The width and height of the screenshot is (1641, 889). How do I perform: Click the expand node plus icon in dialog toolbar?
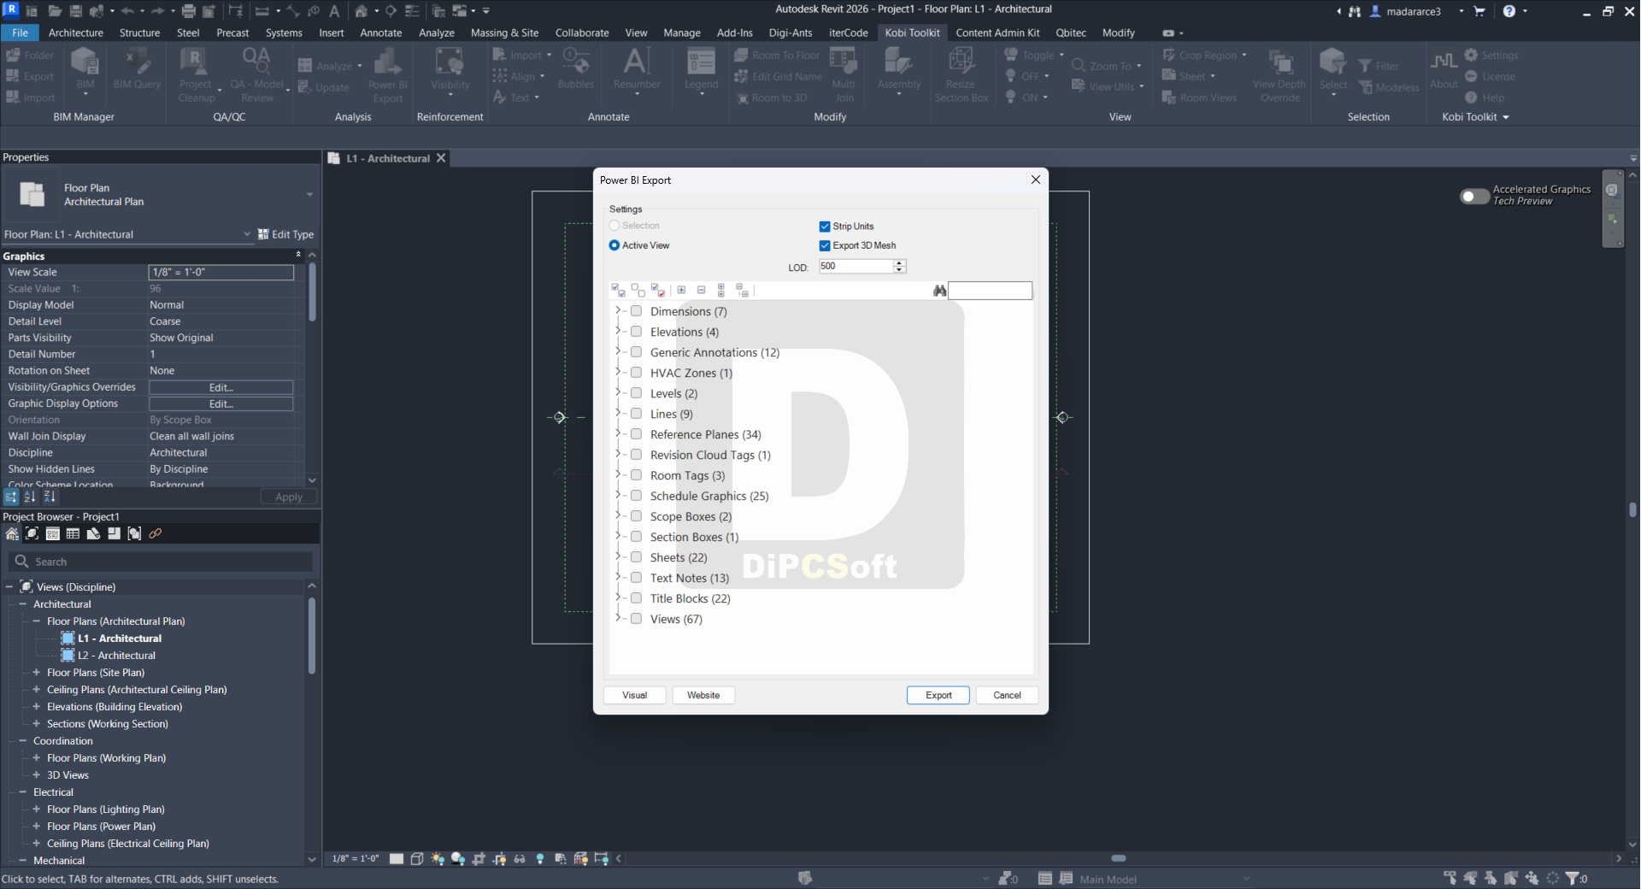pos(681,291)
